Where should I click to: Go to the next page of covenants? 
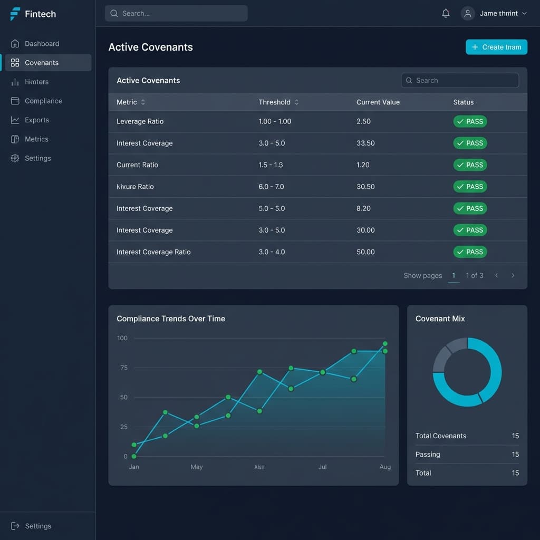click(x=513, y=275)
